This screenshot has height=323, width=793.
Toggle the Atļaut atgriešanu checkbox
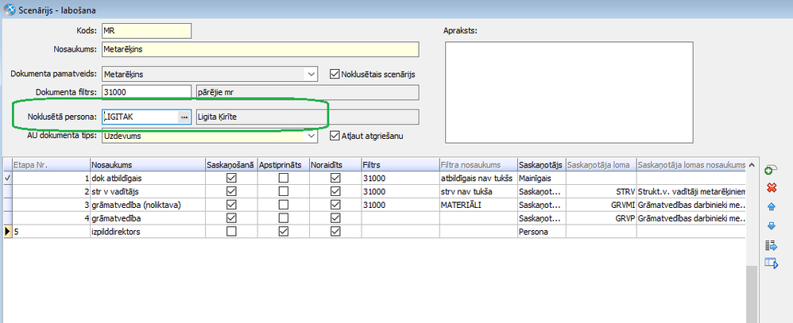335,136
